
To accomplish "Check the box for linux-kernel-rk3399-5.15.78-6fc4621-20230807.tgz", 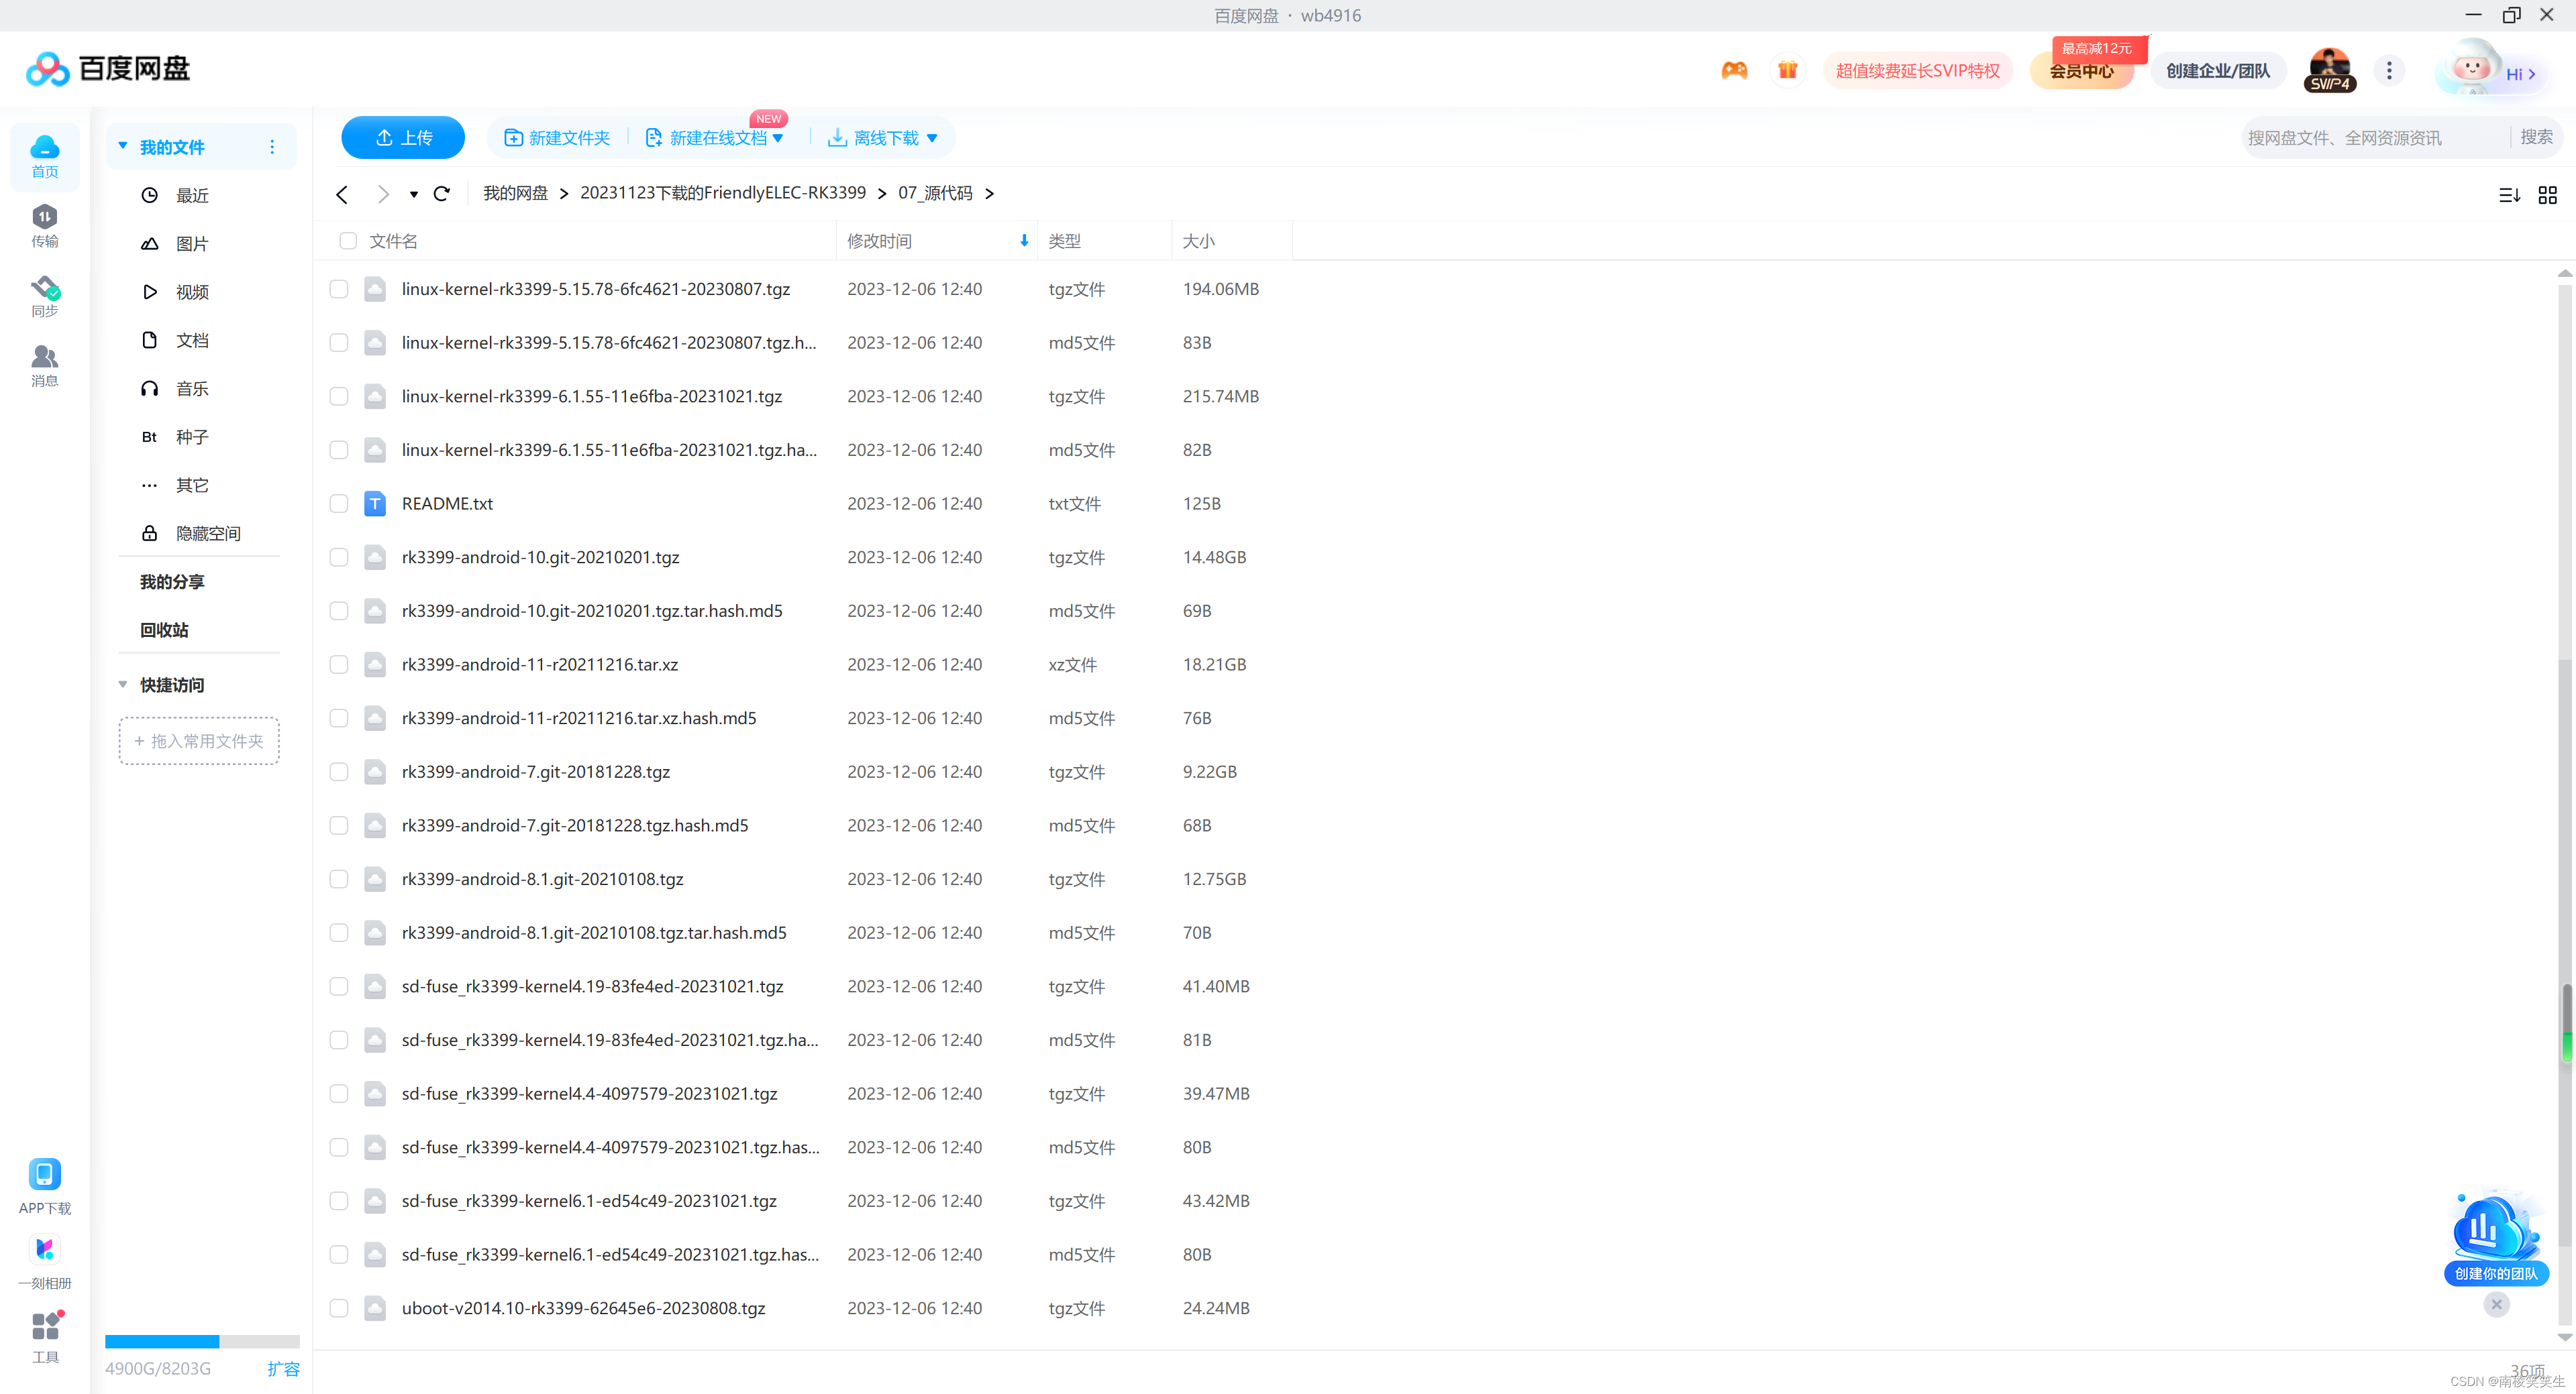I will click(x=339, y=290).
